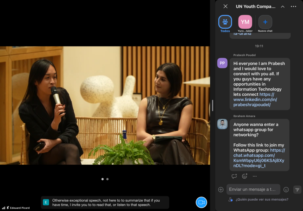Open the chat panel's three-dot options menu
The width and height of the screenshot is (303, 211).
tap(293, 7)
